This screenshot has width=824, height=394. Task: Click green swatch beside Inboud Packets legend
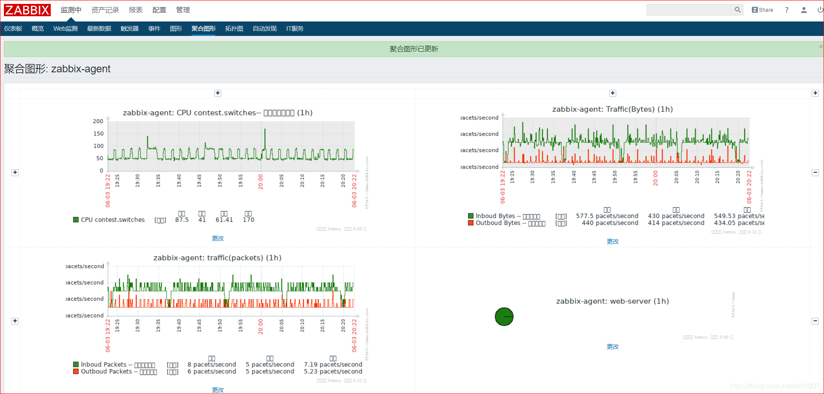coord(76,364)
